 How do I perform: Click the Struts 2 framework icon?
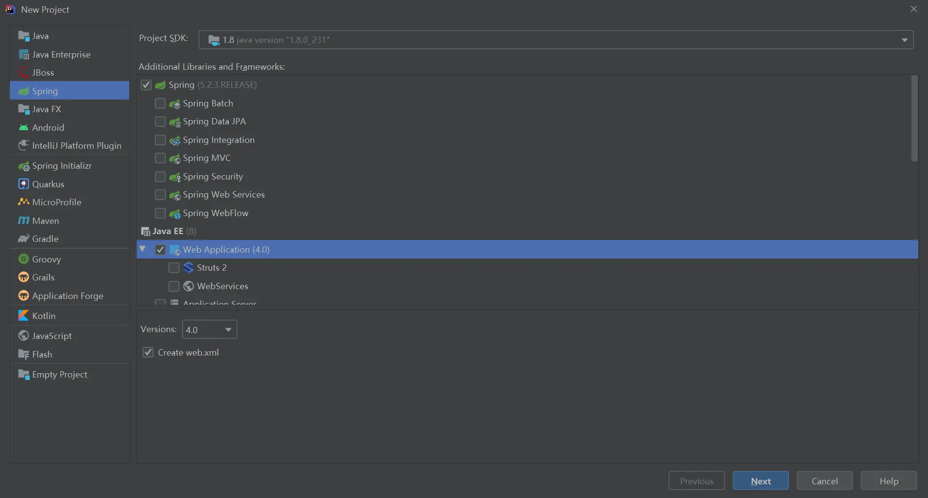[x=188, y=268]
